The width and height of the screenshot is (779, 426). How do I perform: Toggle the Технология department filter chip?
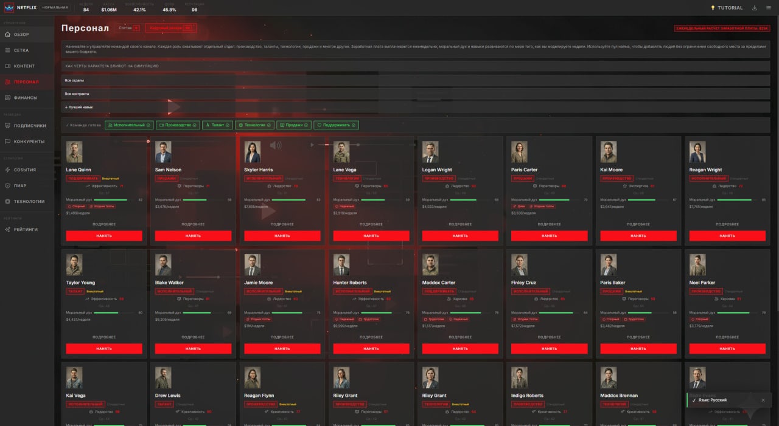point(254,125)
